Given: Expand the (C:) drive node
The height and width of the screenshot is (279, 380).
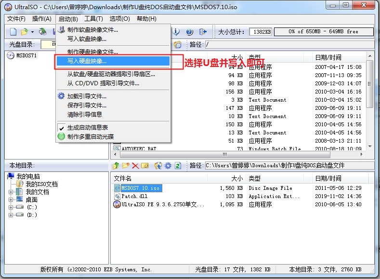Looking at the screenshot, I should point(11,208).
